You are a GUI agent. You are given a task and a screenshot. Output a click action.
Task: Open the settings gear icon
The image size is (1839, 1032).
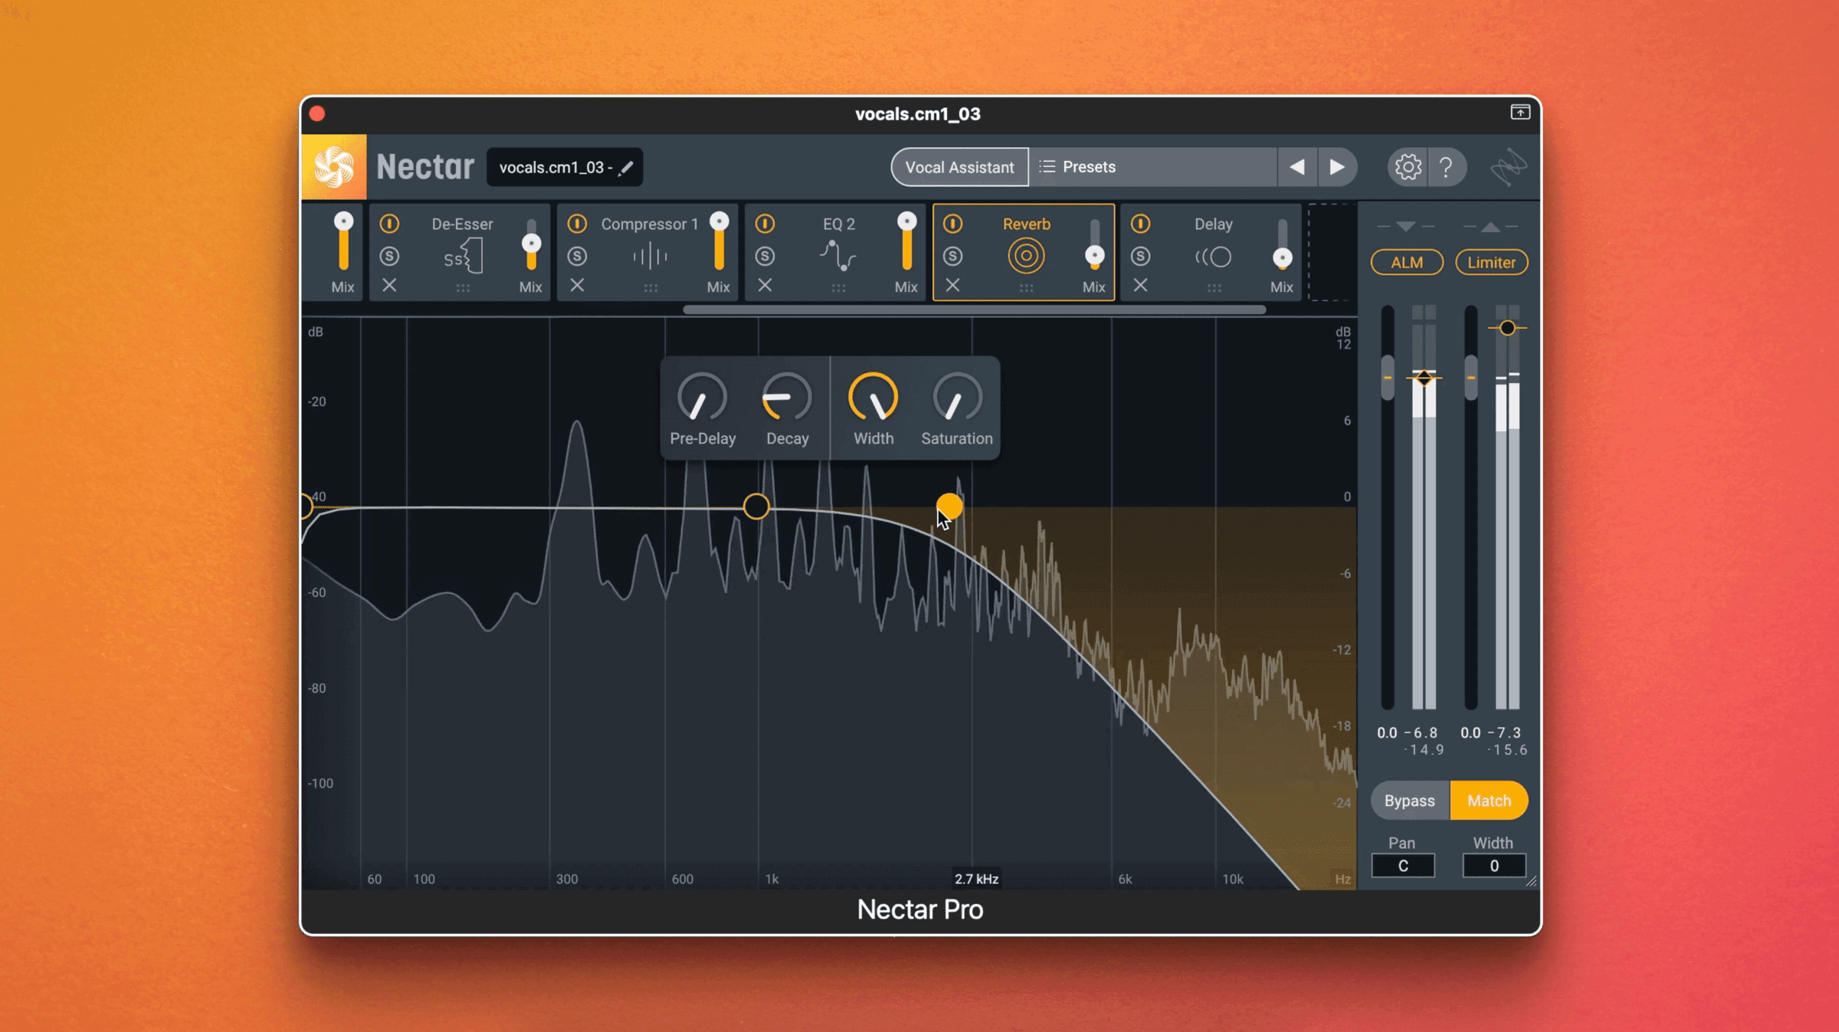pos(1408,167)
